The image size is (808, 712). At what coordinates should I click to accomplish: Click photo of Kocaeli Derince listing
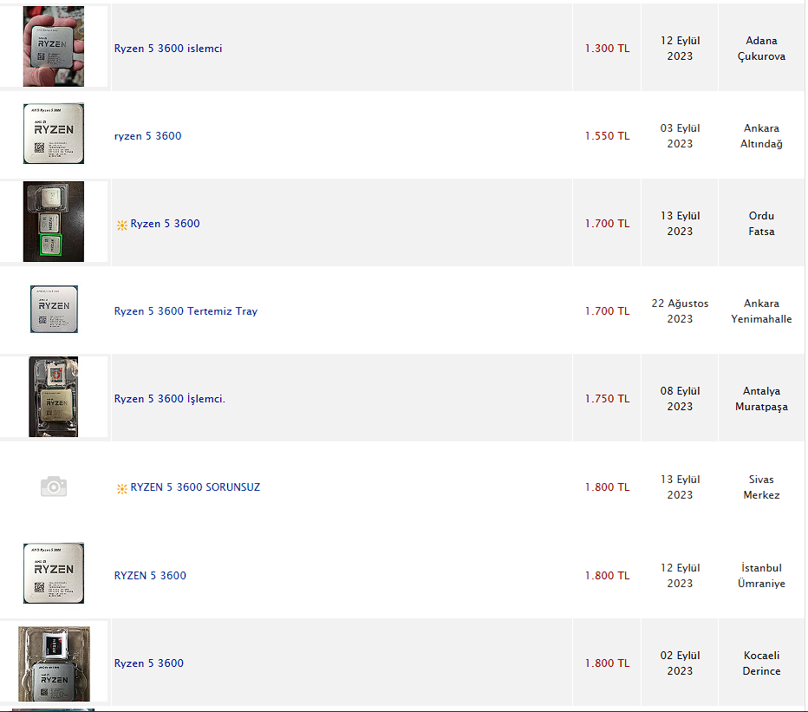54,662
